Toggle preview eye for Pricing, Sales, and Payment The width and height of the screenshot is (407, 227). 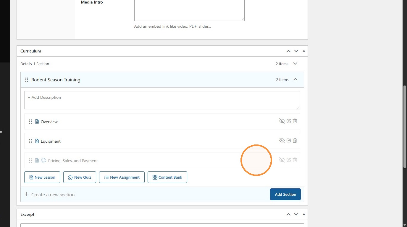(x=282, y=160)
